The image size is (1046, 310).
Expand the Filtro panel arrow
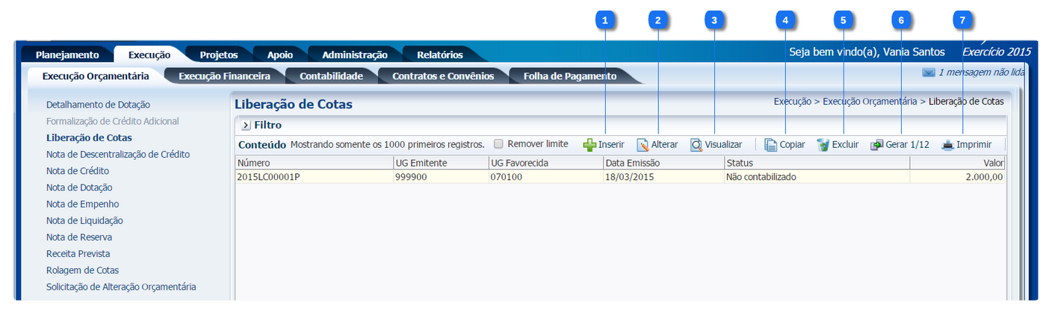[245, 125]
